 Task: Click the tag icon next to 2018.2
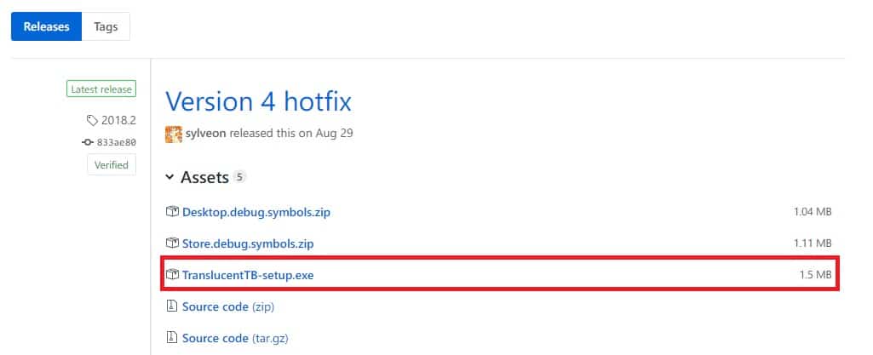pos(92,120)
